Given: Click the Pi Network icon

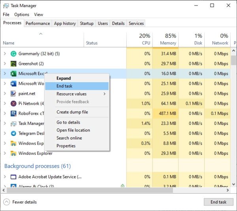Looking at the screenshot, I should [x=13, y=104].
